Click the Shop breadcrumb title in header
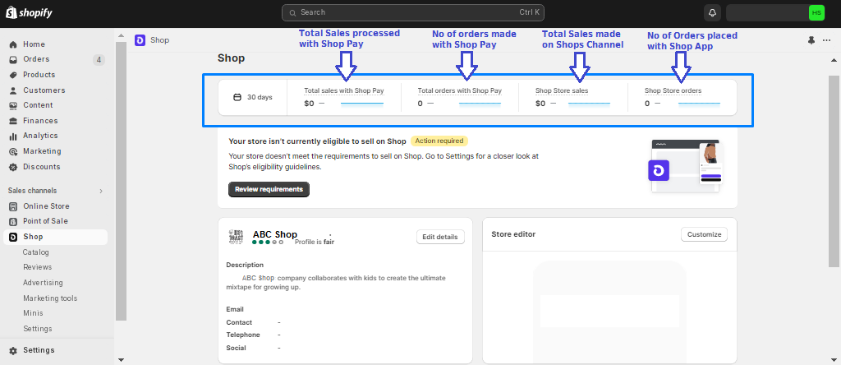This screenshot has height=365, width=841. [x=160, y=40]
